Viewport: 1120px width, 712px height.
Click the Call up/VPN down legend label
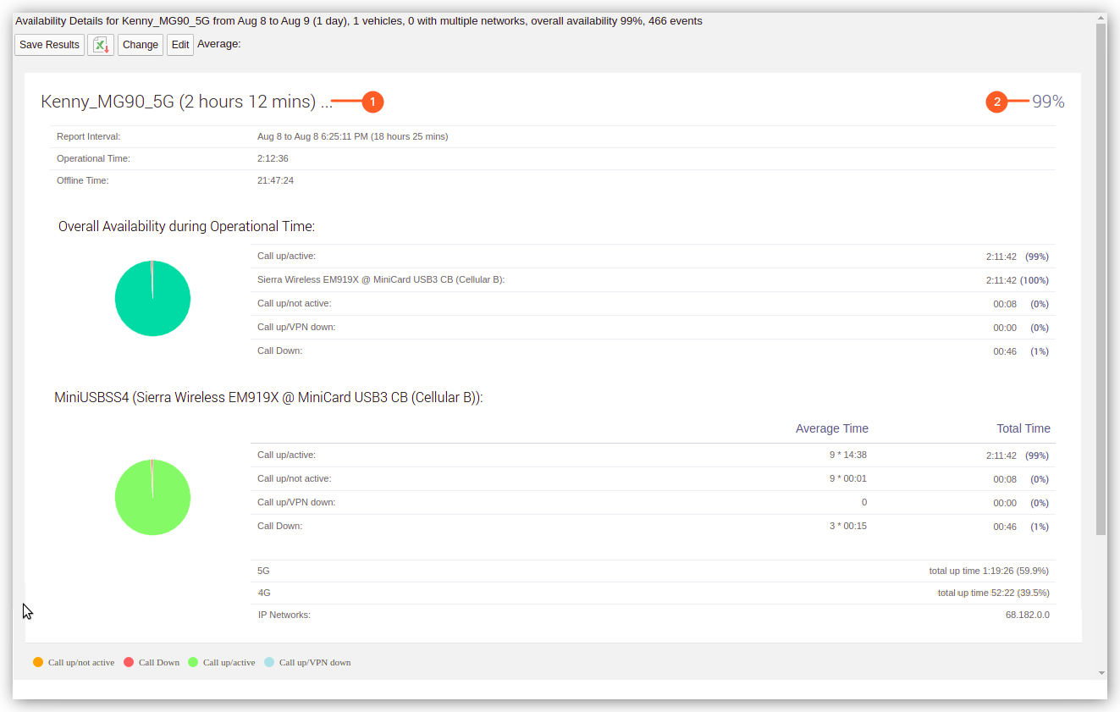tap(315, 662)
